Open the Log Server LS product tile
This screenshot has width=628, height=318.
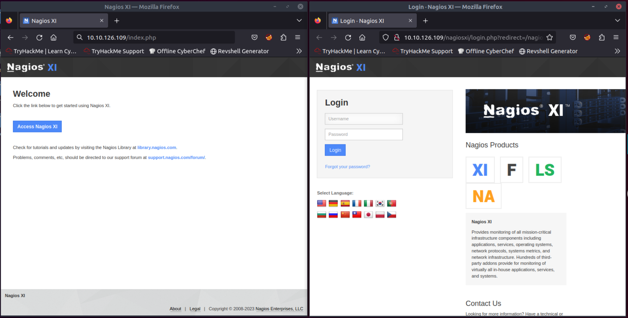tap(545, 170)
